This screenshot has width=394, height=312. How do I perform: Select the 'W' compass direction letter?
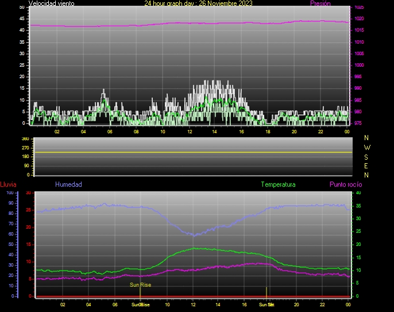click(367, 147)
